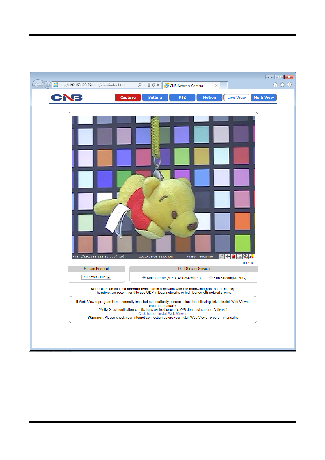Image resolution: width=325 pixels, height=460 pixels.
Task: Expand the address bar dropdown arrow
Action: click(144, 85)
